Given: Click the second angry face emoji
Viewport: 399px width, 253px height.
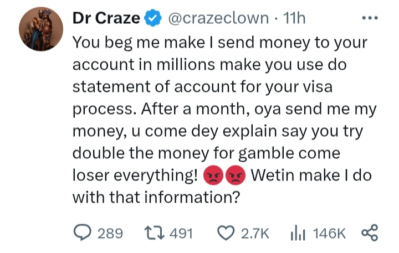Looking at the screenshot, I should 235,176.
